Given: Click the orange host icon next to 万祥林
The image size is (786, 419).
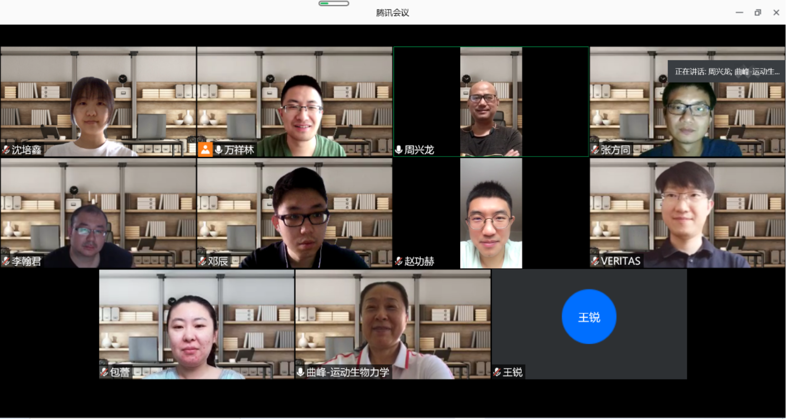Looking at the screenshot, I should [205, 150].
